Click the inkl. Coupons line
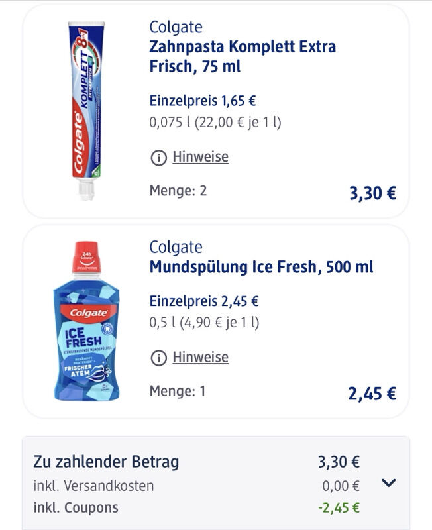432x530 pixels. [76, 508]
